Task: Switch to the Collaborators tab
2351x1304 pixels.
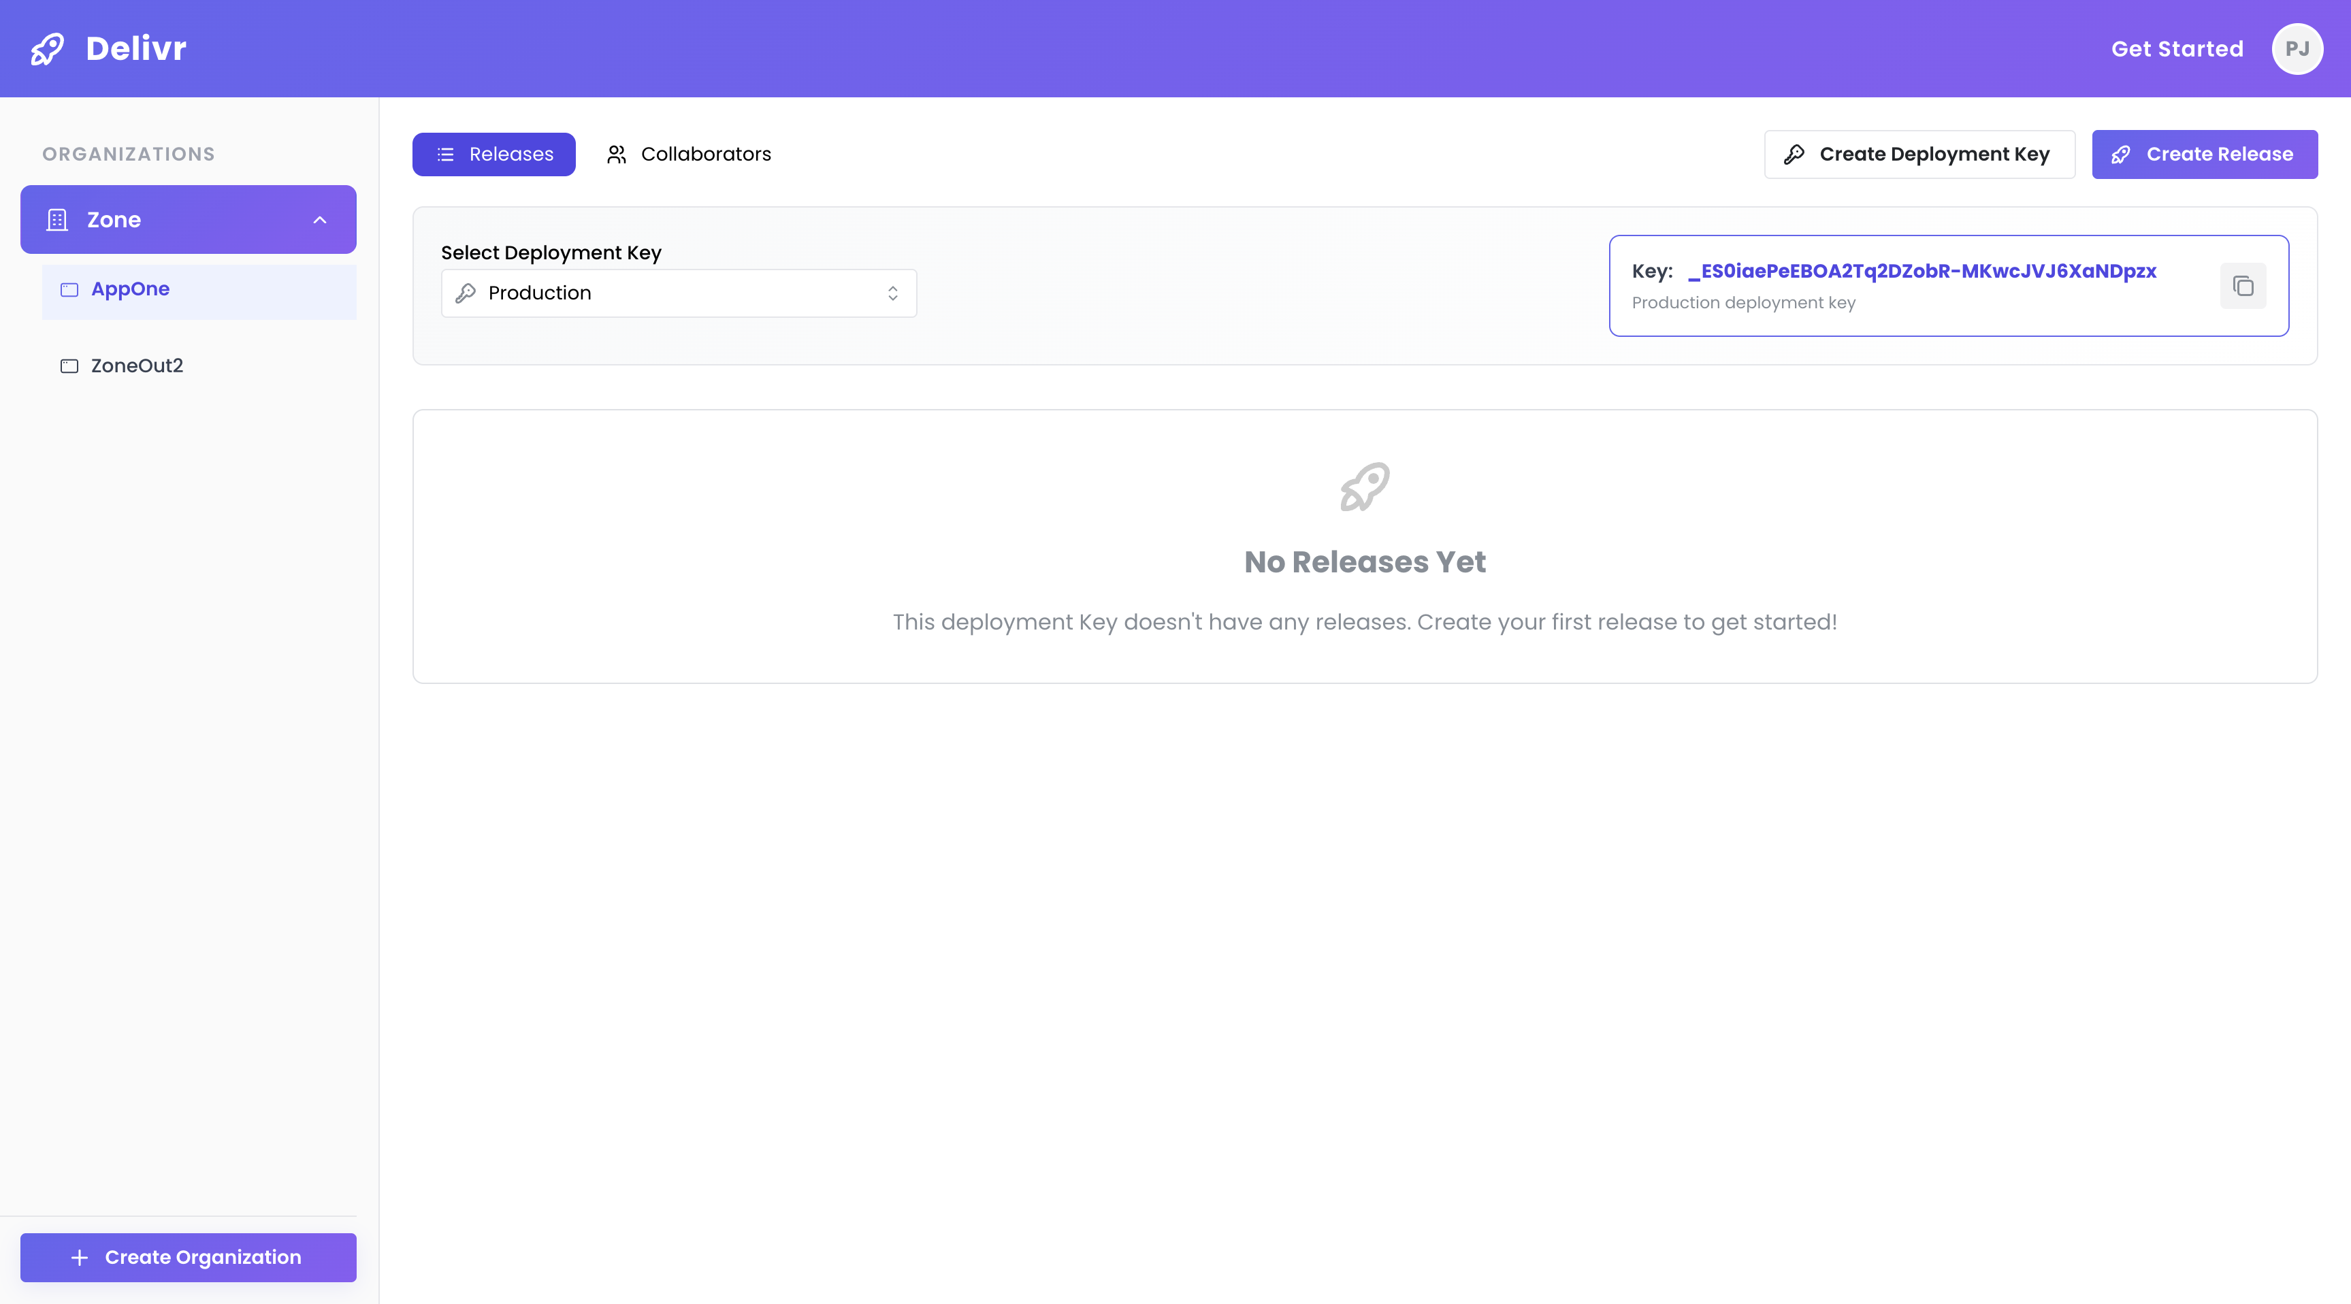Action: [705, 154]
